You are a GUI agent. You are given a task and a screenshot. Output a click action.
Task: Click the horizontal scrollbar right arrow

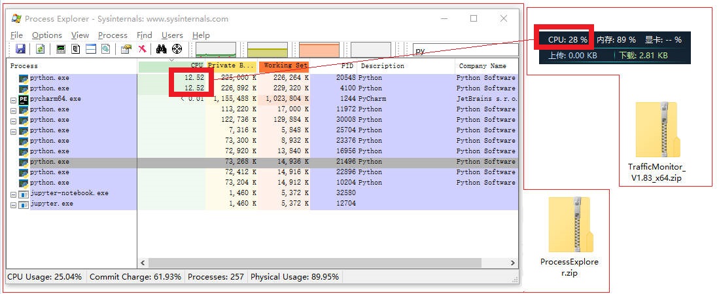coord(513,263)
